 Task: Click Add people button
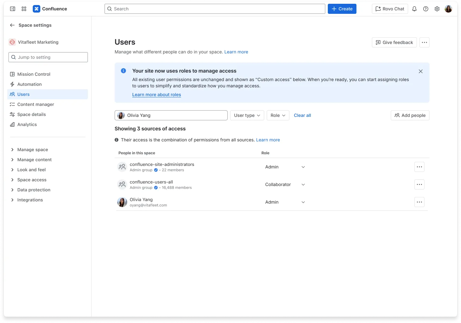[x=410, y=115]
